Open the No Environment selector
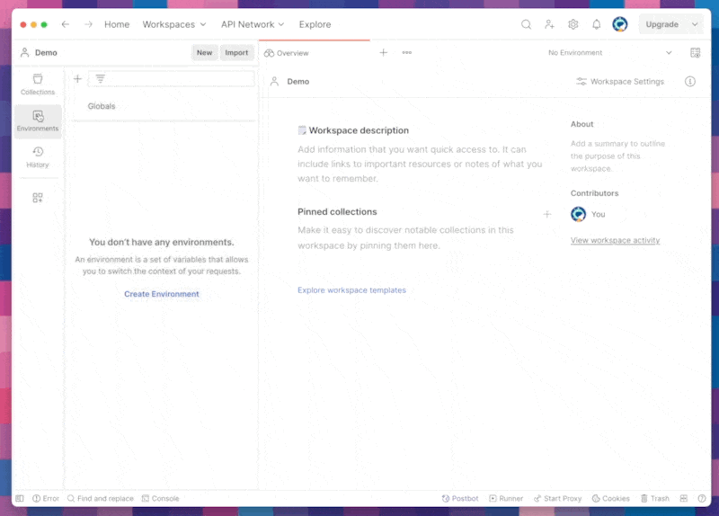Image resolution: width=719 pixels, height=516 pixels. (610, 53)
